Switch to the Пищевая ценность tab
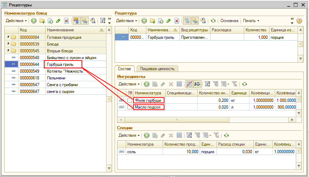Image resolution: width=309 pixels, height=177 pixels. click(x=157, y=69)
